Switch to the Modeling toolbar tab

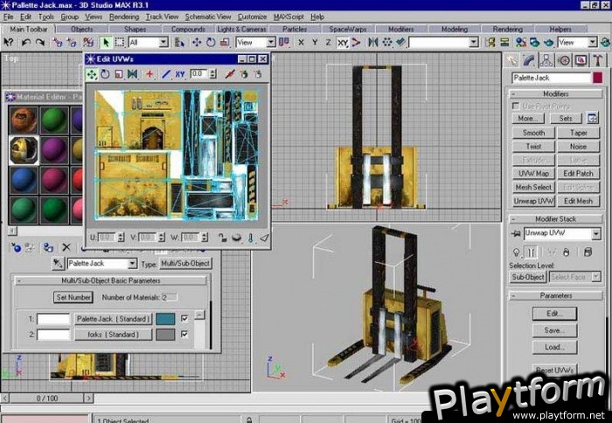tap(455, 29)
